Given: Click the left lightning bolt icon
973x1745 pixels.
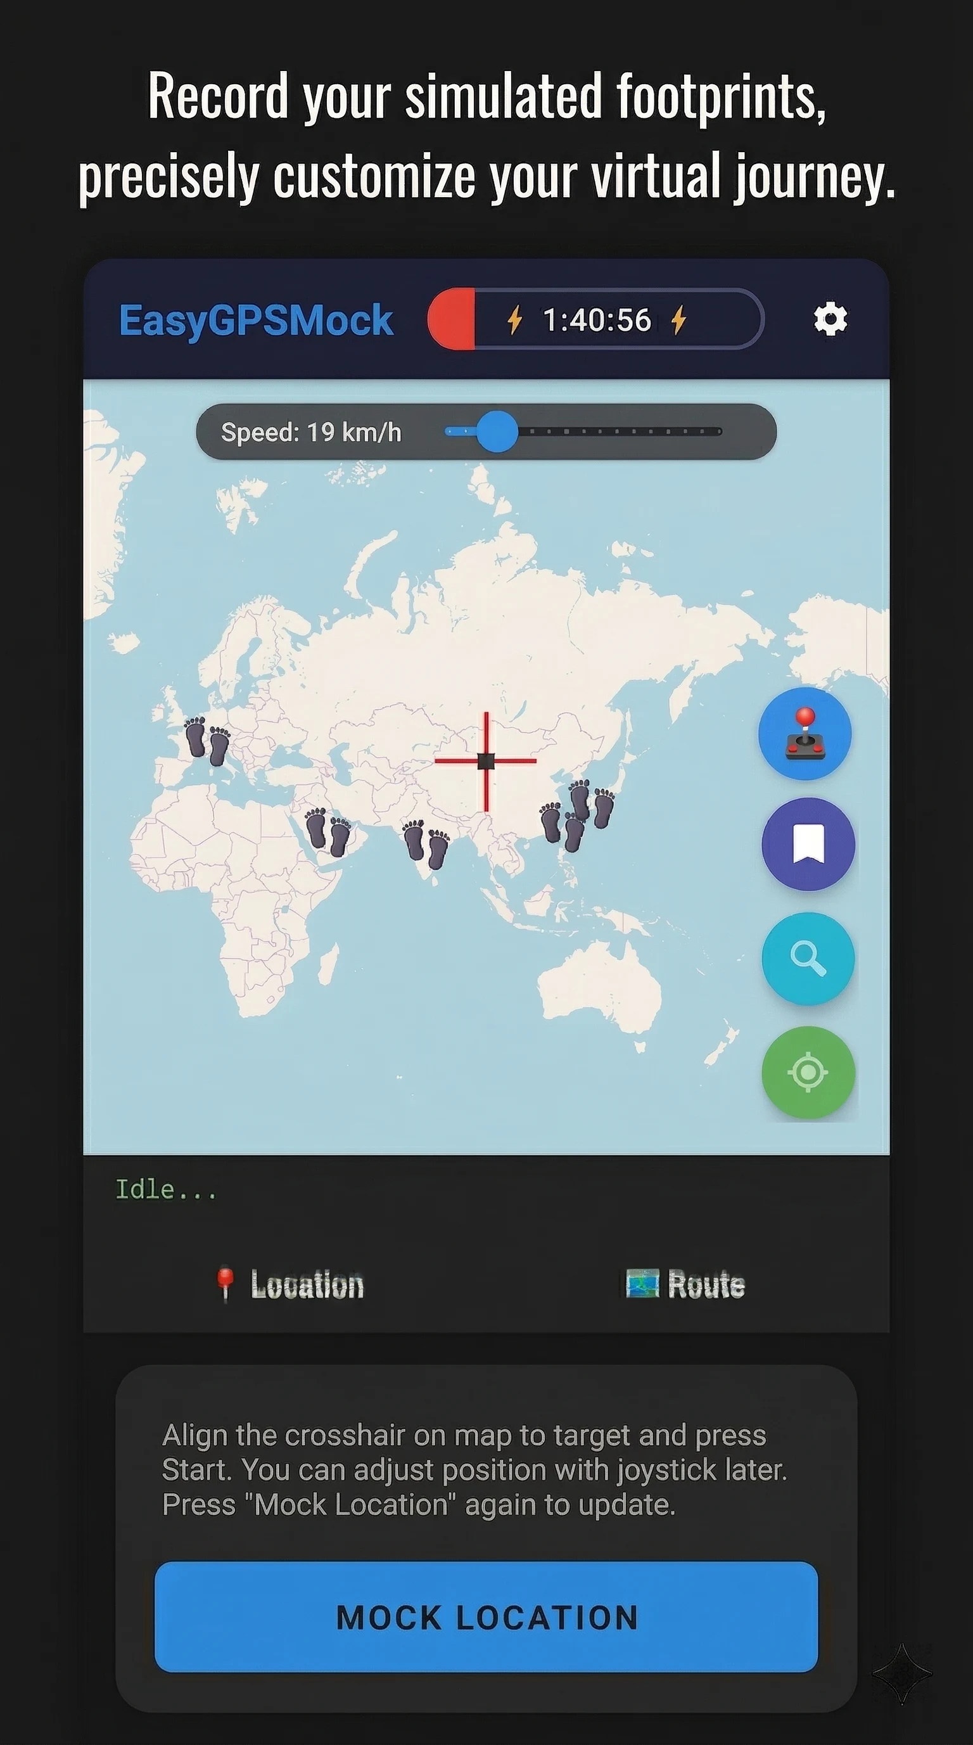Looking at the screenshot, I should 514,319.
